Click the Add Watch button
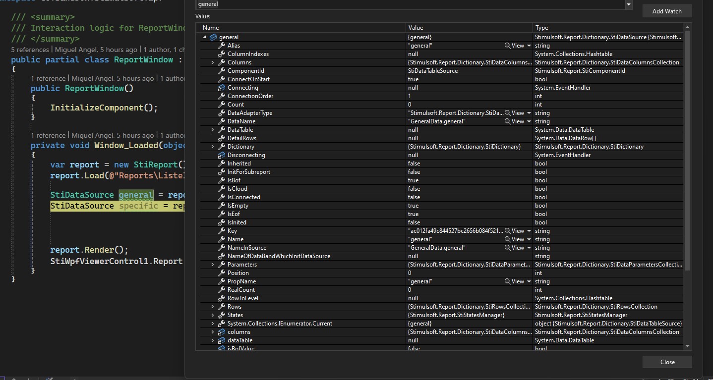The height and width of the screenshot is (380, 713). click(667, 11)
